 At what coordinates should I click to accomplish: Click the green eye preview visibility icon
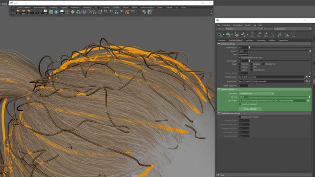click(228, 34)
